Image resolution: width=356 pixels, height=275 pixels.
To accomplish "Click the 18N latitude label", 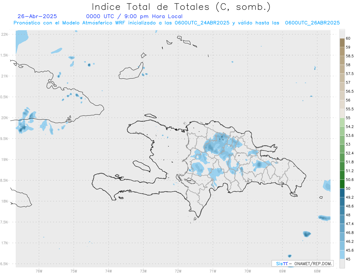I will click(4, 201).
